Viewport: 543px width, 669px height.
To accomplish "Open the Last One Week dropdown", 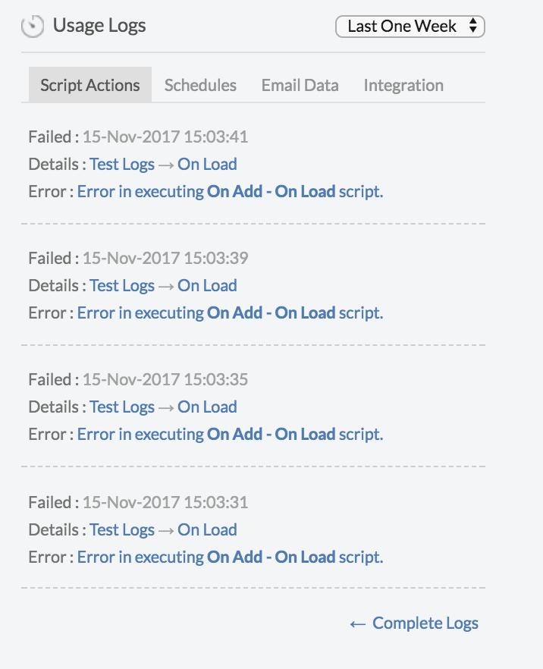I will tap(410, 27).
